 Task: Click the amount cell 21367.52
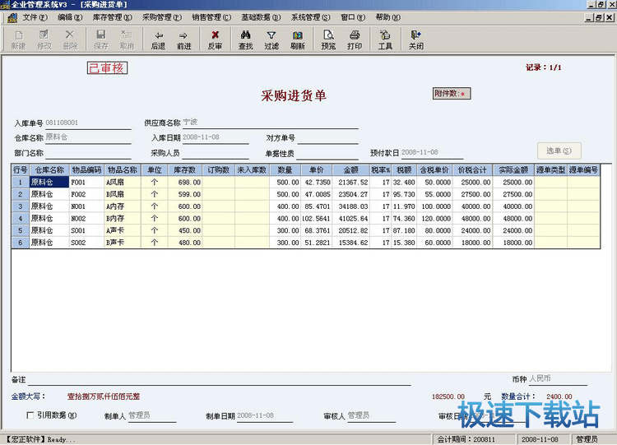[x=351, y=182]
